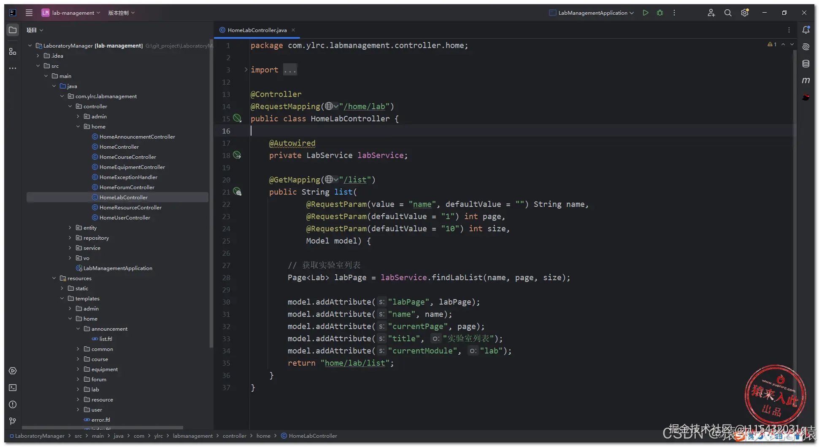This screenshot has height=447, width=819.
Task: Click the /home/lab request mapping URL
Action: tap(364, 106)
